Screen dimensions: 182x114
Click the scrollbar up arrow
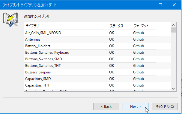tap(174, 25)
